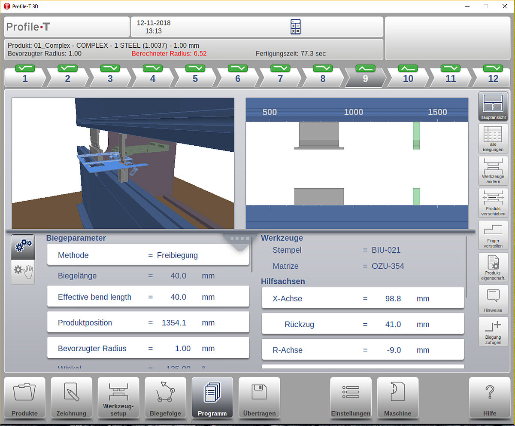The image size is (515, 426).
Task: Open Hinweise notes icon
Action: (493, 299)
